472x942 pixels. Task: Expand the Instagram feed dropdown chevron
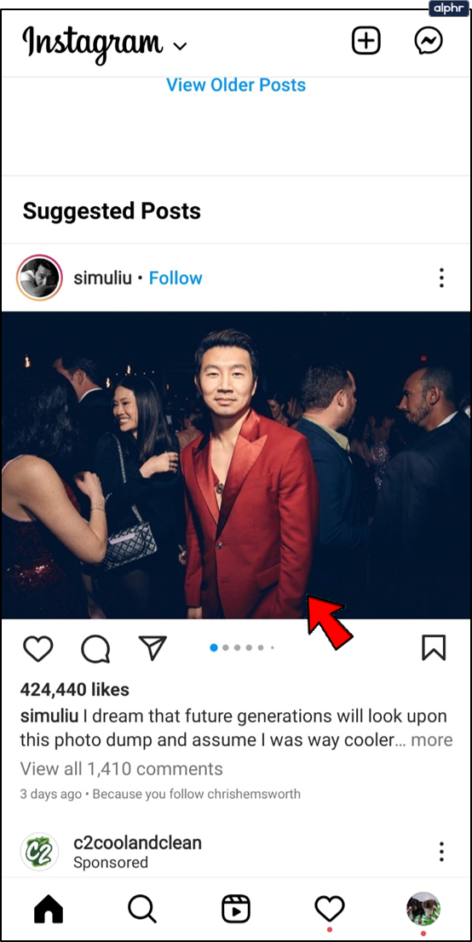180,46
